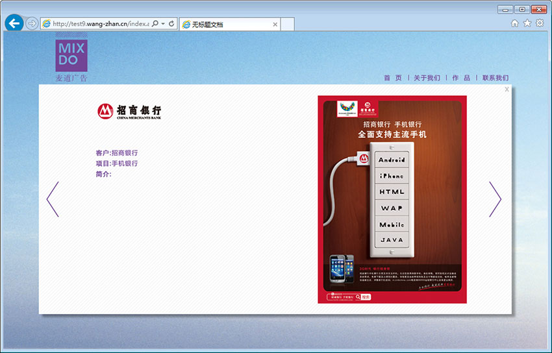Click the Internet Explorer icon in address bar
The width and height of the screenshot is (552, 353).
pos(47,23)
